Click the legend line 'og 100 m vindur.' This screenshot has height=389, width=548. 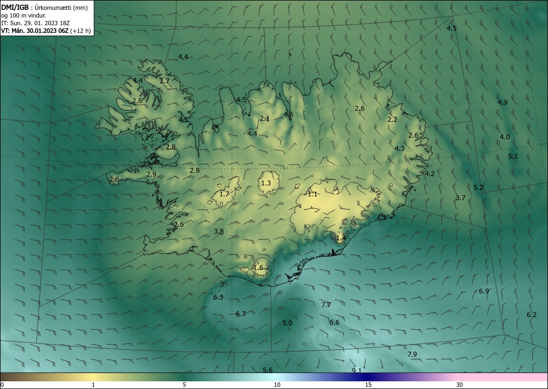[x=24, y=15]
